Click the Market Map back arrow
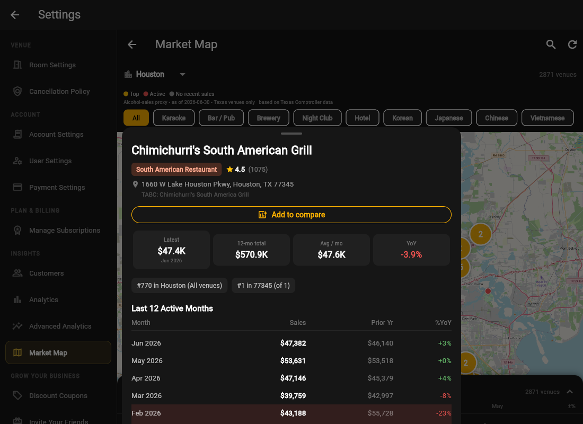Image resolution: width=583 pixels, height=424 pixels. click(132, 45)
